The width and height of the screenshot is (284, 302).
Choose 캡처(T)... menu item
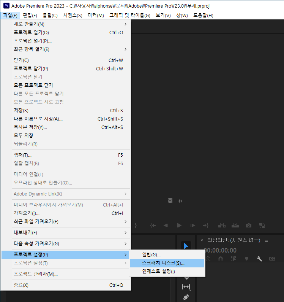[66, 155]
